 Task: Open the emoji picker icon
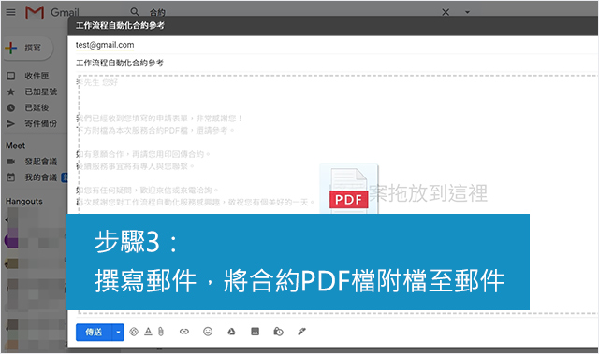[x=208, y=332]
